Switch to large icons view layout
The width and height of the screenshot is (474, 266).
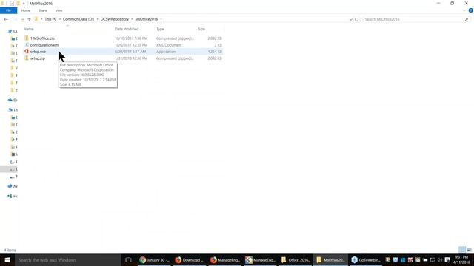pyautogui.click(x=469, y=250)
